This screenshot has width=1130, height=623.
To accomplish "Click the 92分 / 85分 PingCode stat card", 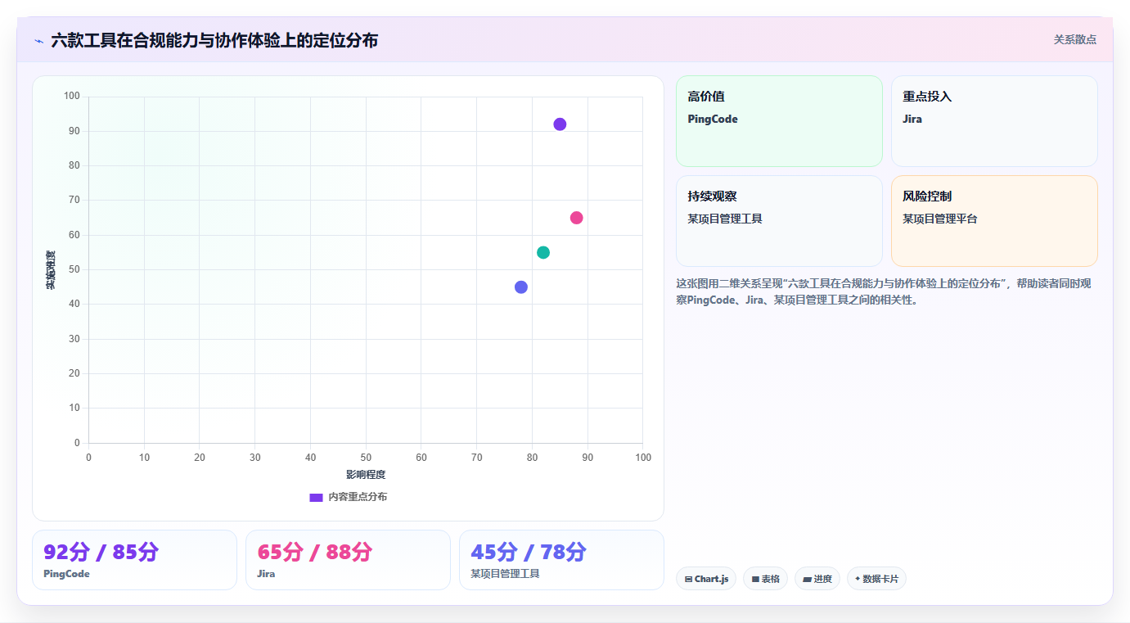I will (x=134, y=560).
